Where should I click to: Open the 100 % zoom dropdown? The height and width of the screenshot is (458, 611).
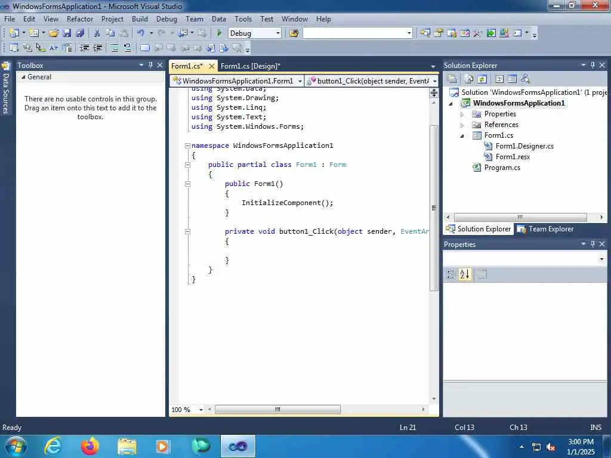click(201, 410)
